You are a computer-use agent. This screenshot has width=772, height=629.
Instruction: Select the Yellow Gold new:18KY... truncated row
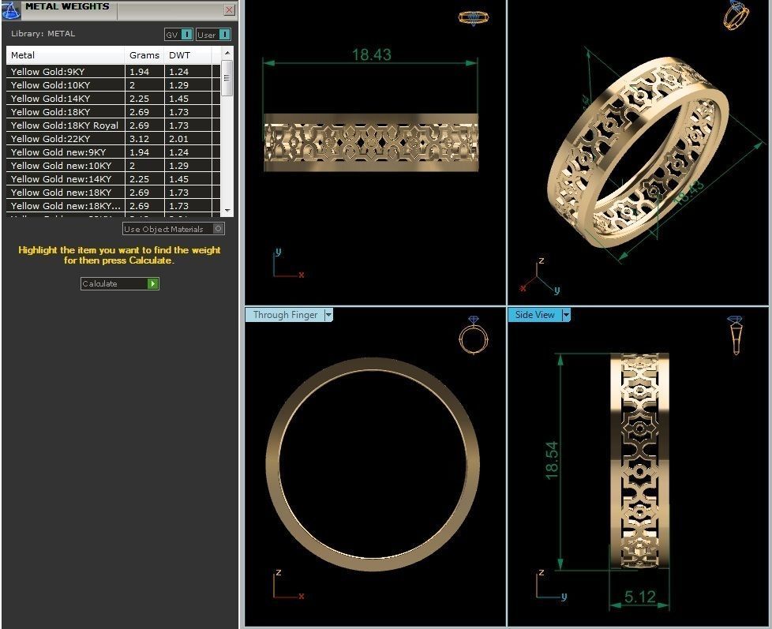(x=113, y=206)
